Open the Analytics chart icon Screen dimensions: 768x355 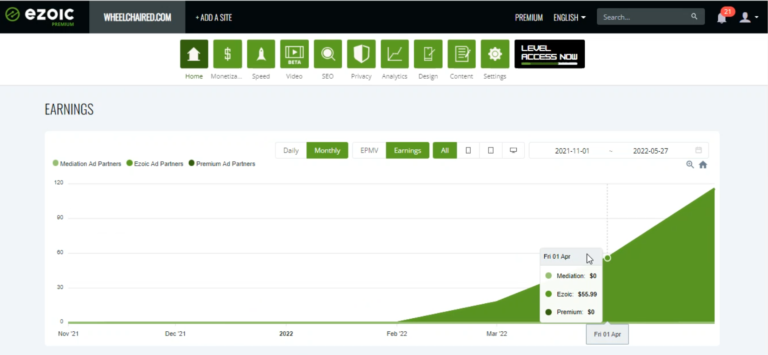click(395, 54)
